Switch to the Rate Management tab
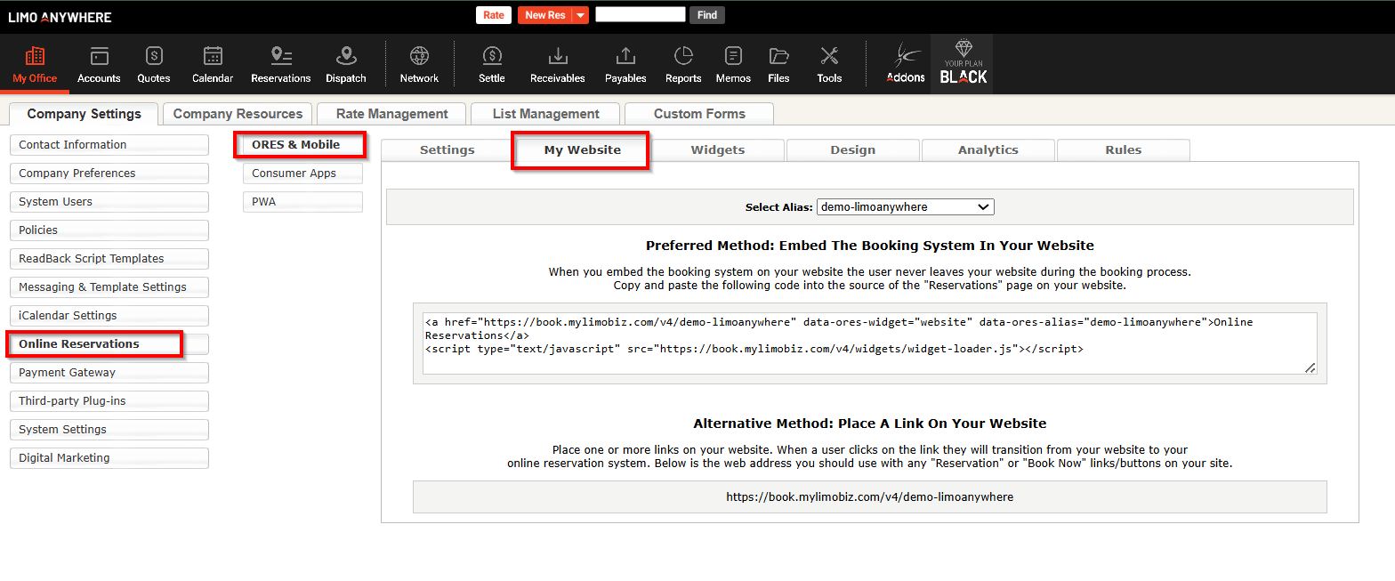Viewport: 1395px width, 581px height. pos(391,114)
